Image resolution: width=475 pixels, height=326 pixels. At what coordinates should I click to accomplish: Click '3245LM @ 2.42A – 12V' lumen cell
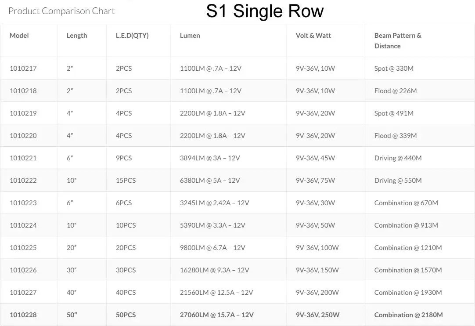(215, 203)
